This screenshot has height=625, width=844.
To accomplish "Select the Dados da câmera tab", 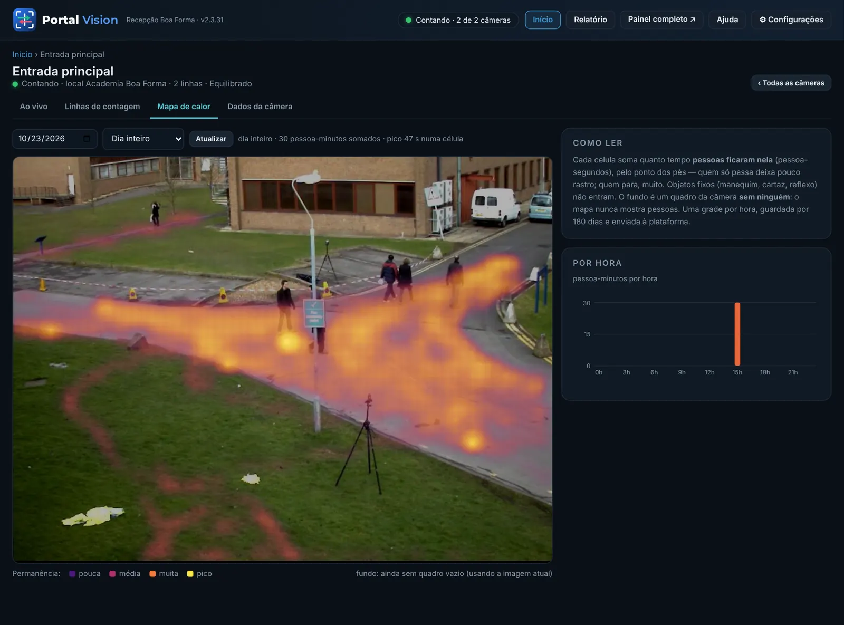I will (260, 107).
